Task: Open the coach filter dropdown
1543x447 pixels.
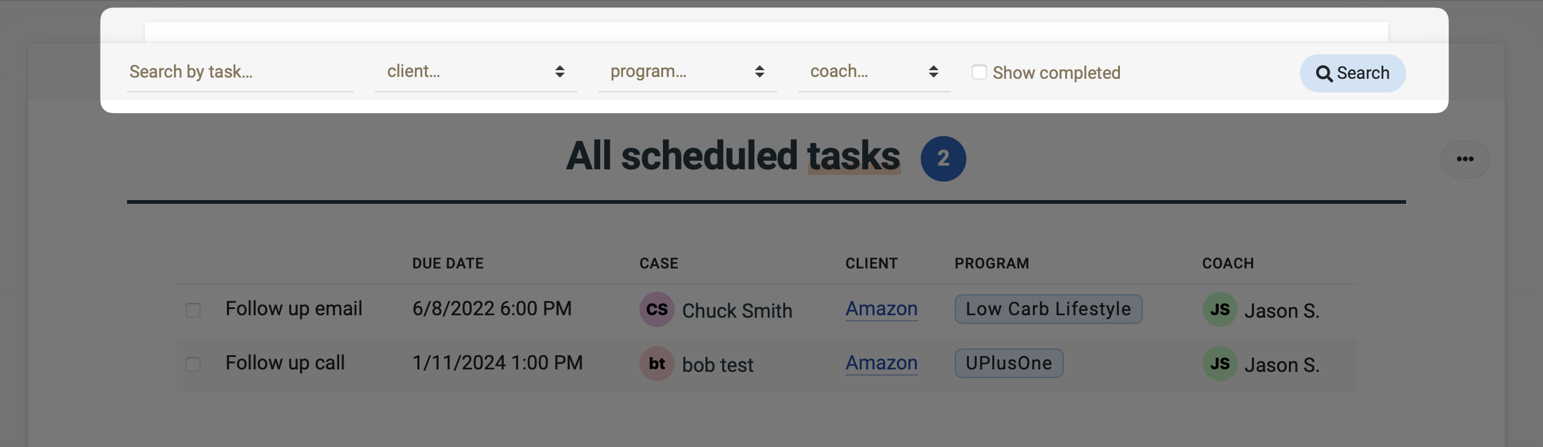Action: pos(874,72)
